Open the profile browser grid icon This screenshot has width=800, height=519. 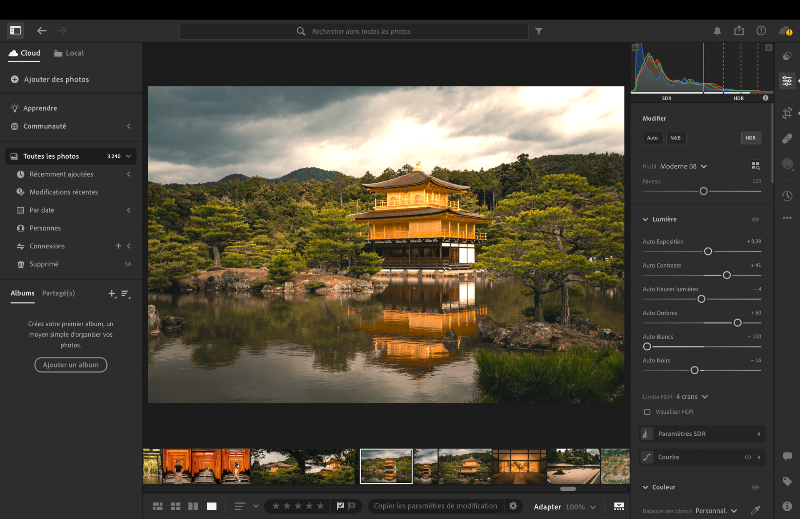(x=755, y=166)
